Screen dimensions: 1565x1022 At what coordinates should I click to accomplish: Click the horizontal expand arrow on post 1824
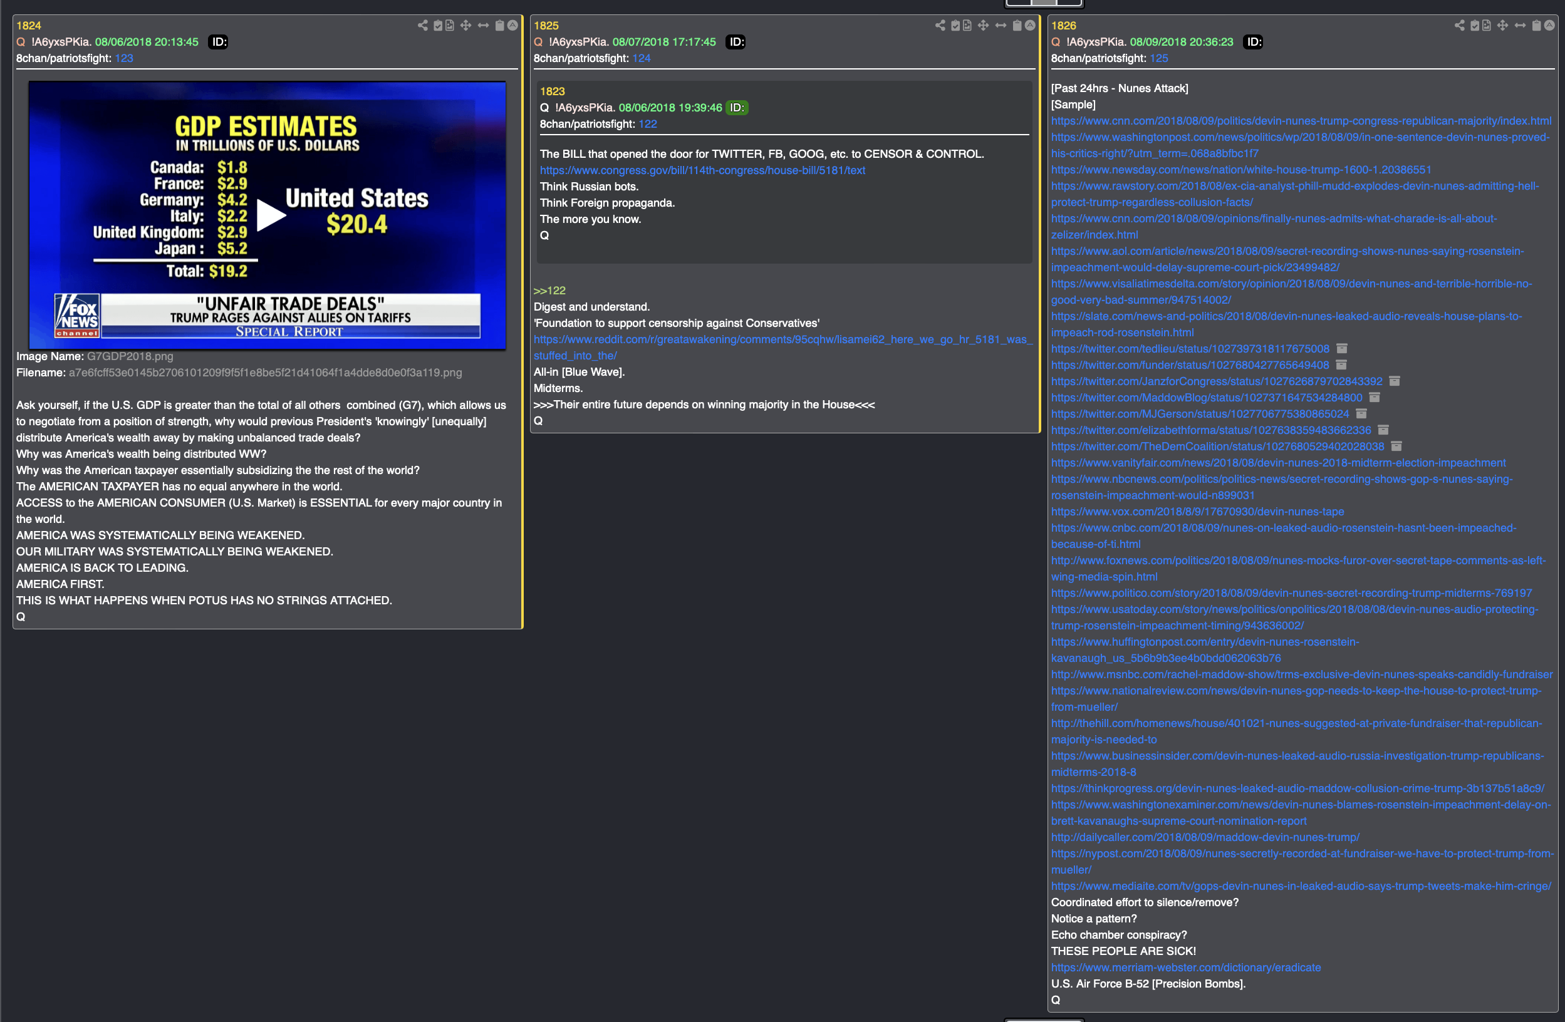(x=483, y=26)
